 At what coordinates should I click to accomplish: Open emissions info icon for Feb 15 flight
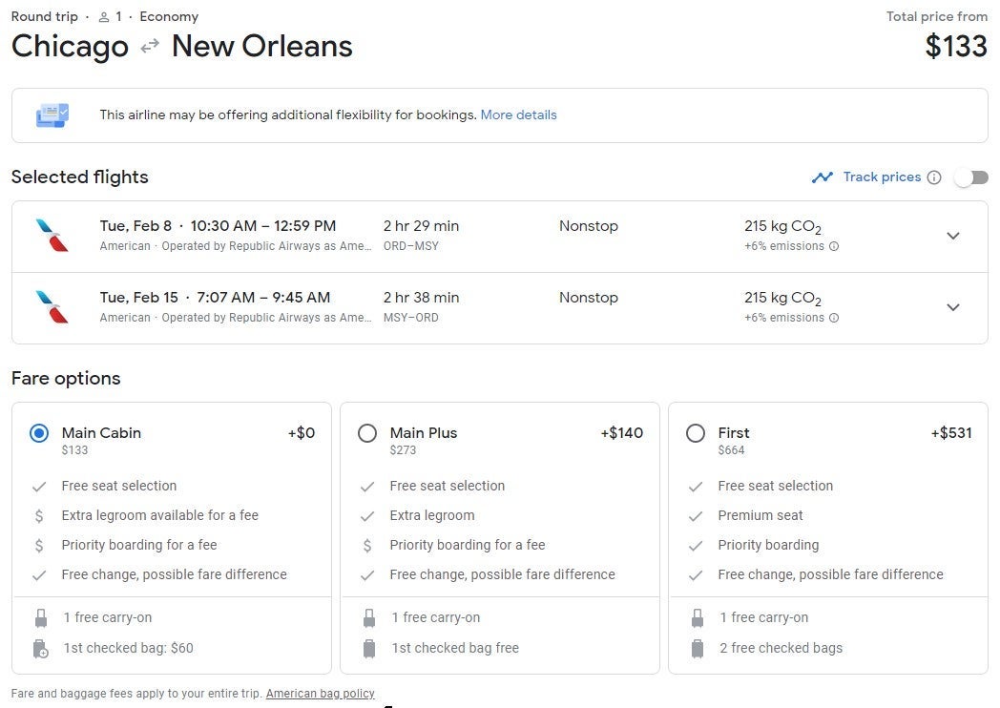click(x=834, y=318)
